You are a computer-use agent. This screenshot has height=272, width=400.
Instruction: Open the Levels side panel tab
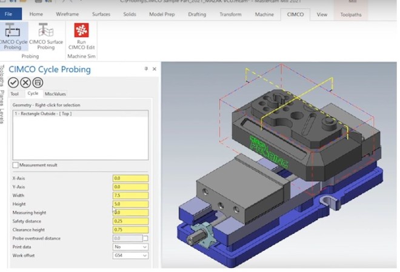[x=2, y=116]
